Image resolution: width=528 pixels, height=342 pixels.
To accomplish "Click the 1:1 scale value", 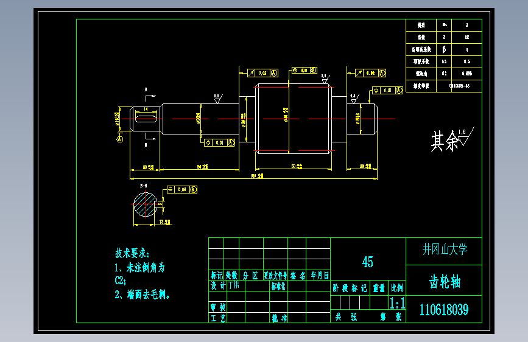I will pos(397,303).
